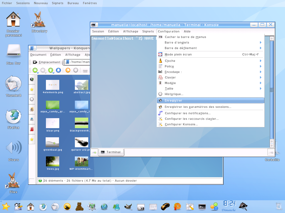
Task: Expand the Barre de défilement submenu
Action: coord(210,48)
